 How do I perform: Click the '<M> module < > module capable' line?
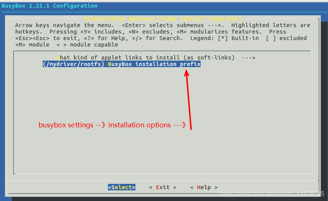click(x=66, y=45)
